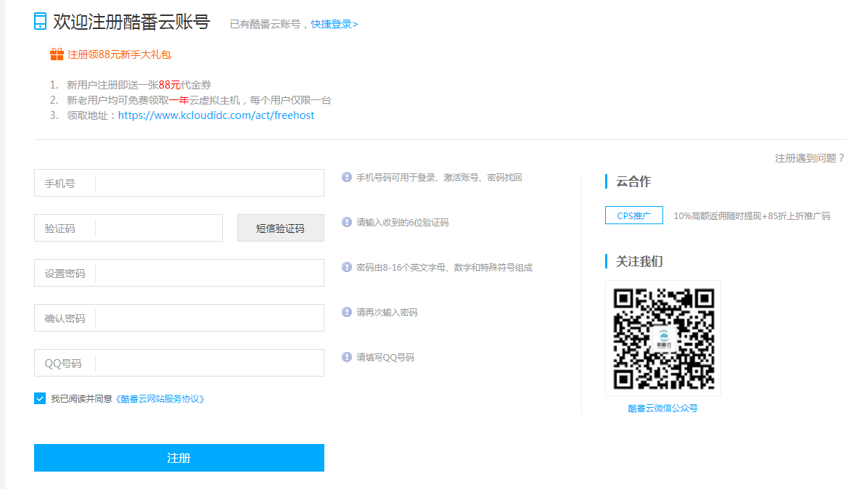This screenshot has width=862, height=489.
Task: Open the freehost kcloudidc.com URL link
Action: click(216, 115)
